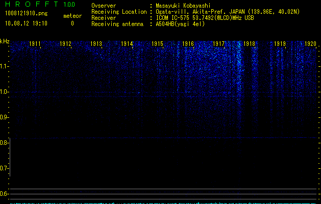Click the 0.9 kHz axis label

pos(4,117)
